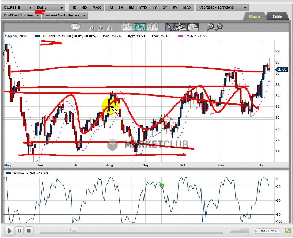Select the line chart style icon
The image size is (293, 238).
(x=127, y=27)
